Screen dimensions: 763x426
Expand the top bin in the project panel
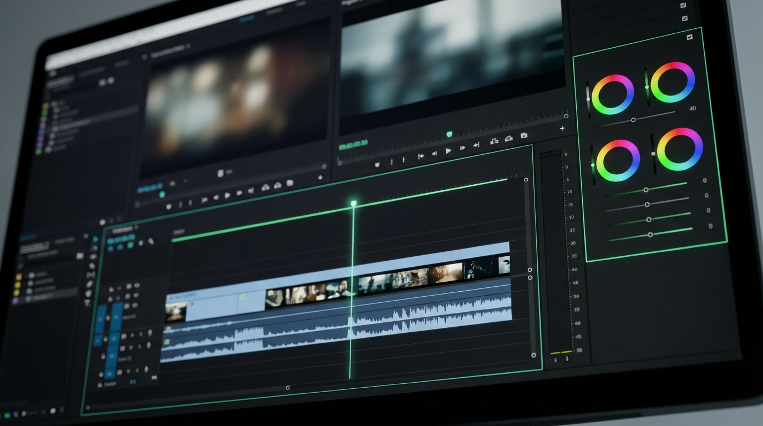pos(51,104)
